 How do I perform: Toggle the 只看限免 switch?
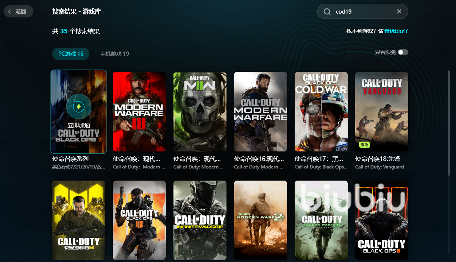click(403, 52)
